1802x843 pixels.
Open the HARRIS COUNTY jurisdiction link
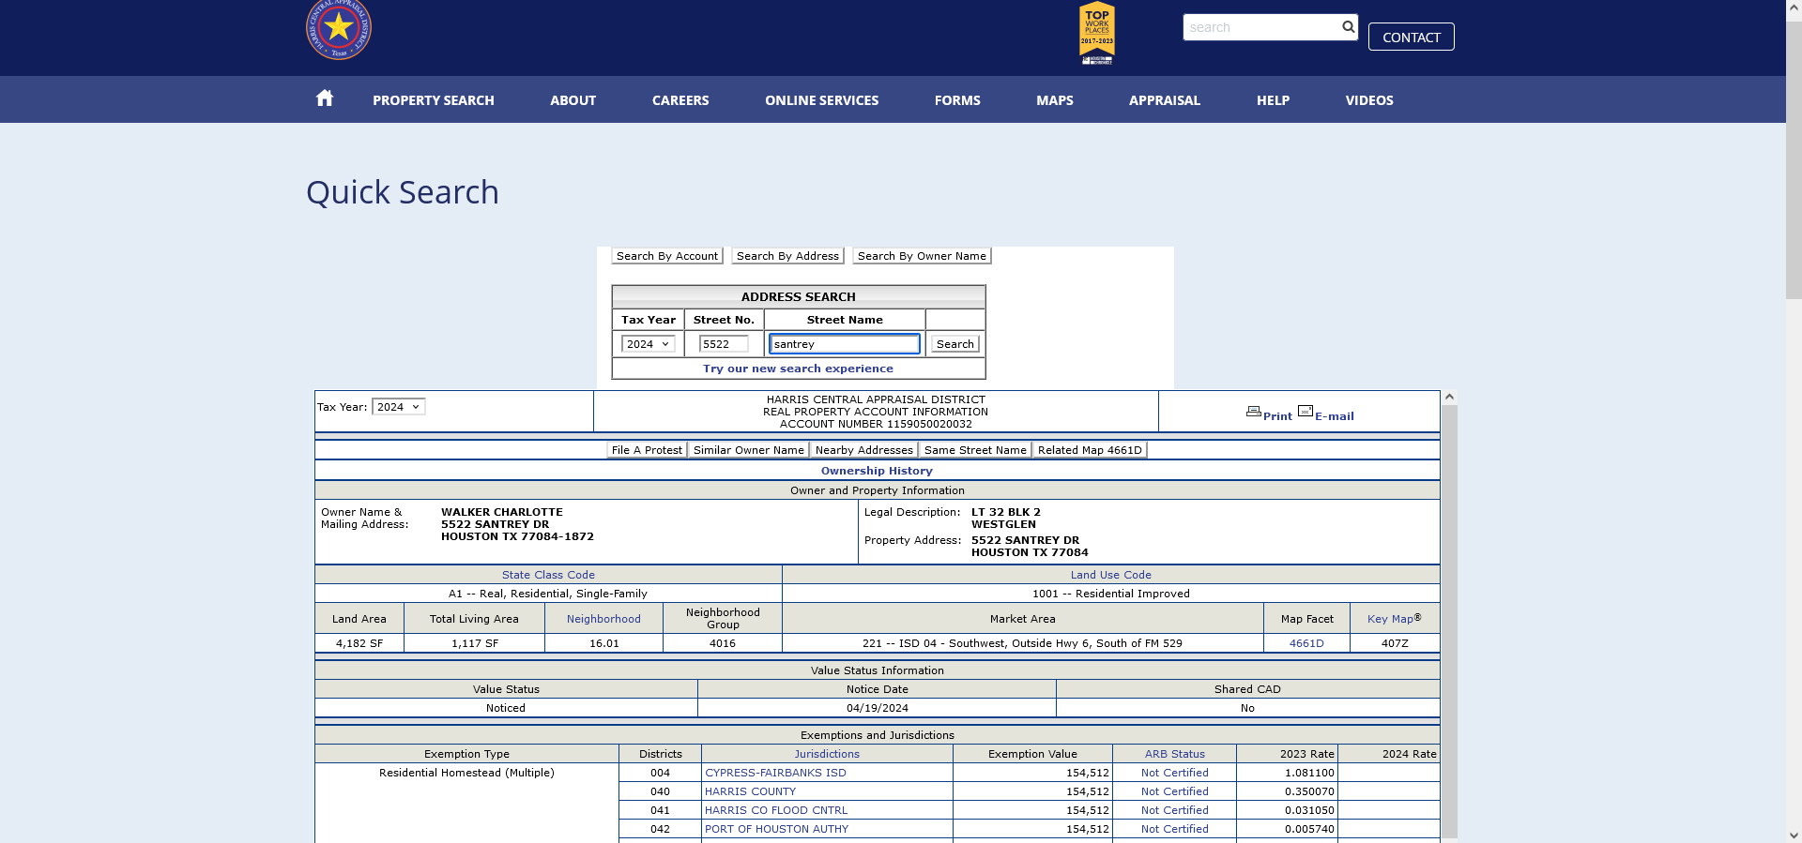750,791
